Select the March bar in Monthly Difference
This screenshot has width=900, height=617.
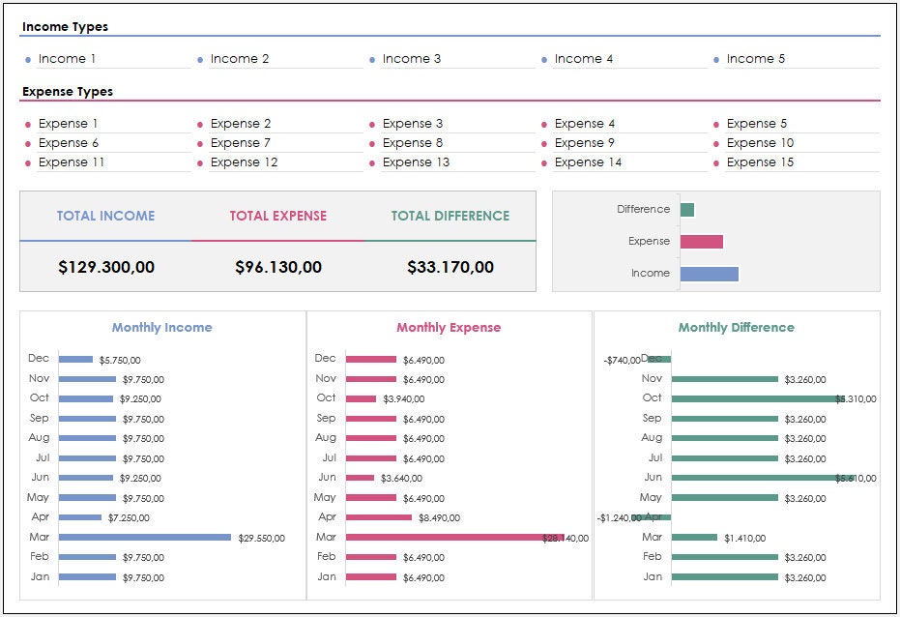[x=694, y=538]
